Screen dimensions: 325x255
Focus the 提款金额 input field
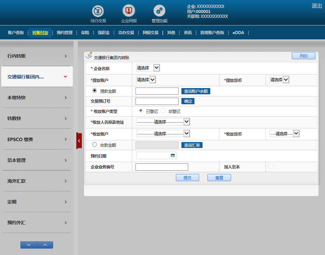click(x=157, y=91)
